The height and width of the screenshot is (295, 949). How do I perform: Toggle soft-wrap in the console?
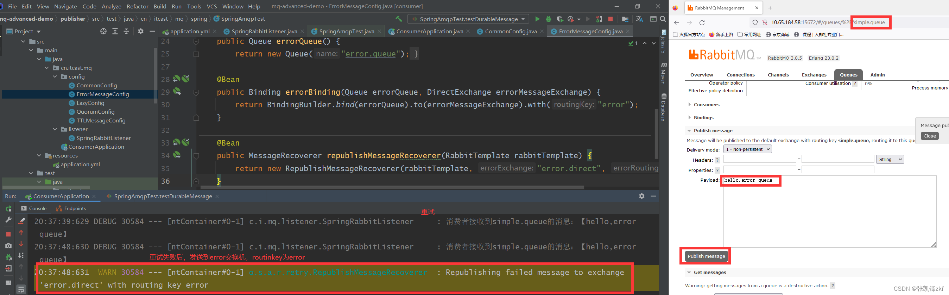[x=21, y=290]
